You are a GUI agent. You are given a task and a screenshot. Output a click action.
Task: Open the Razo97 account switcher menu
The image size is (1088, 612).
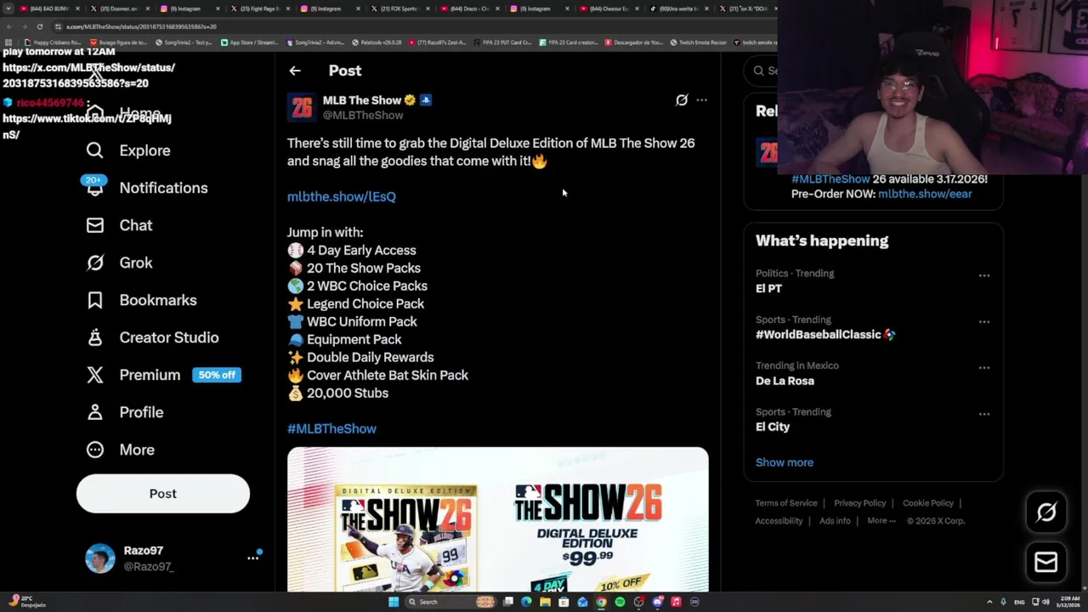coord(252,558)
